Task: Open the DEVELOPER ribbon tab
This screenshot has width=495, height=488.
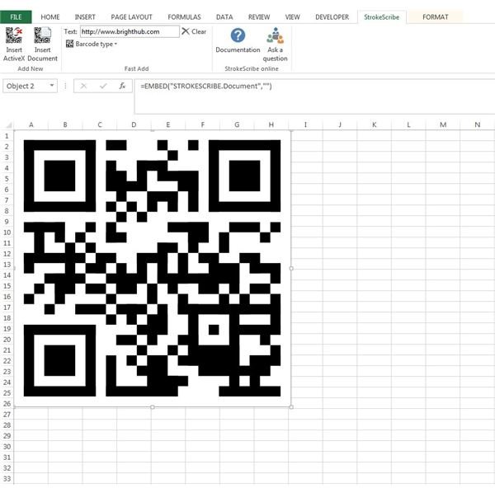Action: (x=332, y=17)
